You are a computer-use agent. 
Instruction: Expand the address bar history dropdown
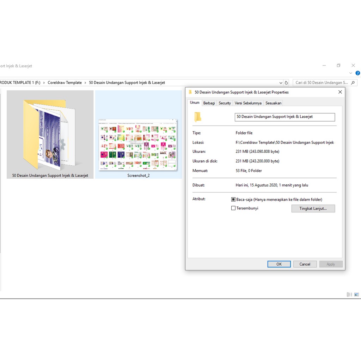tap(281, 83)
